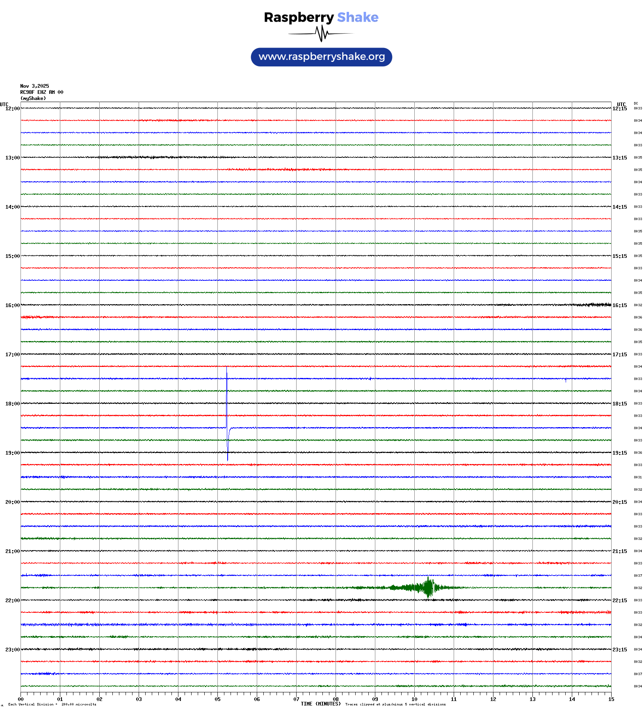Screen dimensions: 644x710
Task: Click the black noise burst on the 13:00 trace
Action: (139, 157)
